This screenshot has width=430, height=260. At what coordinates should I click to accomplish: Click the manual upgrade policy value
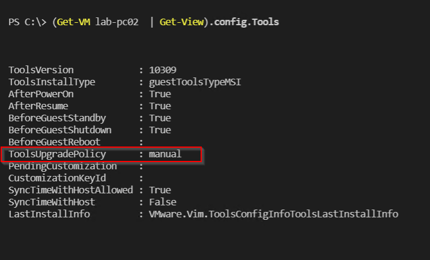(165, 154)
